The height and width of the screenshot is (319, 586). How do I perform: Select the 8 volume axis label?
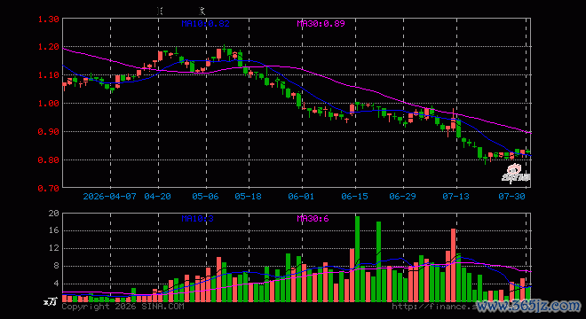coord(57,266)
